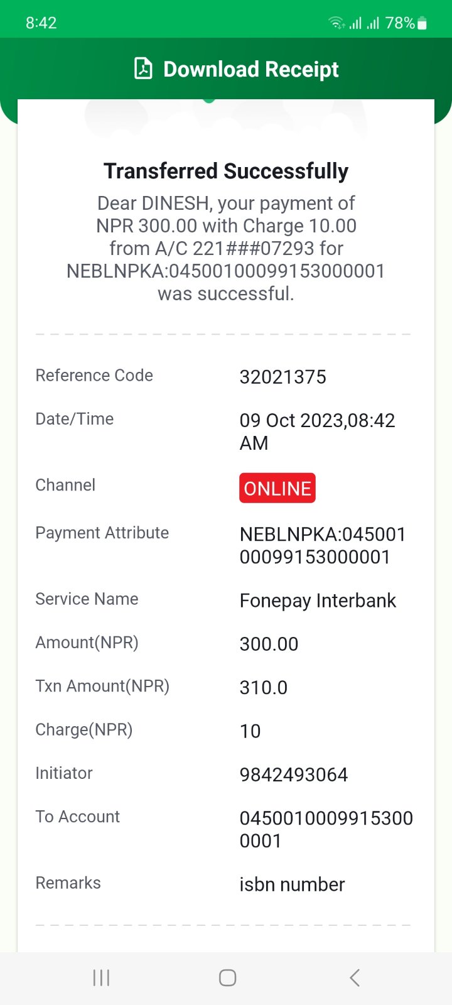The height and width of the screenshot is (1005, 452).
Task: Select the Fonepay Interbank service name
Action: click(x=318, y=600)
